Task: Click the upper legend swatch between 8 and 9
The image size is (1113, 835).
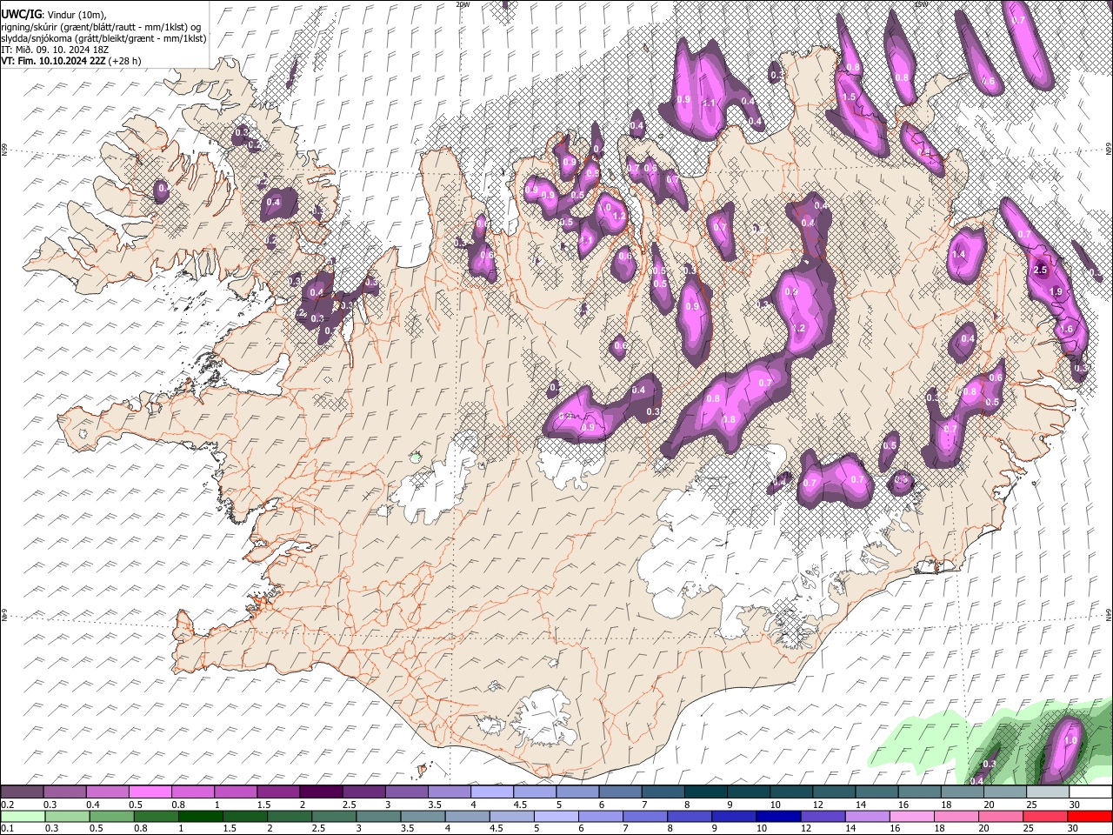Action: pos(704,792)
